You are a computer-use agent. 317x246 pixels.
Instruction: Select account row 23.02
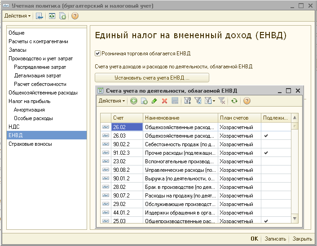point(195,161)
